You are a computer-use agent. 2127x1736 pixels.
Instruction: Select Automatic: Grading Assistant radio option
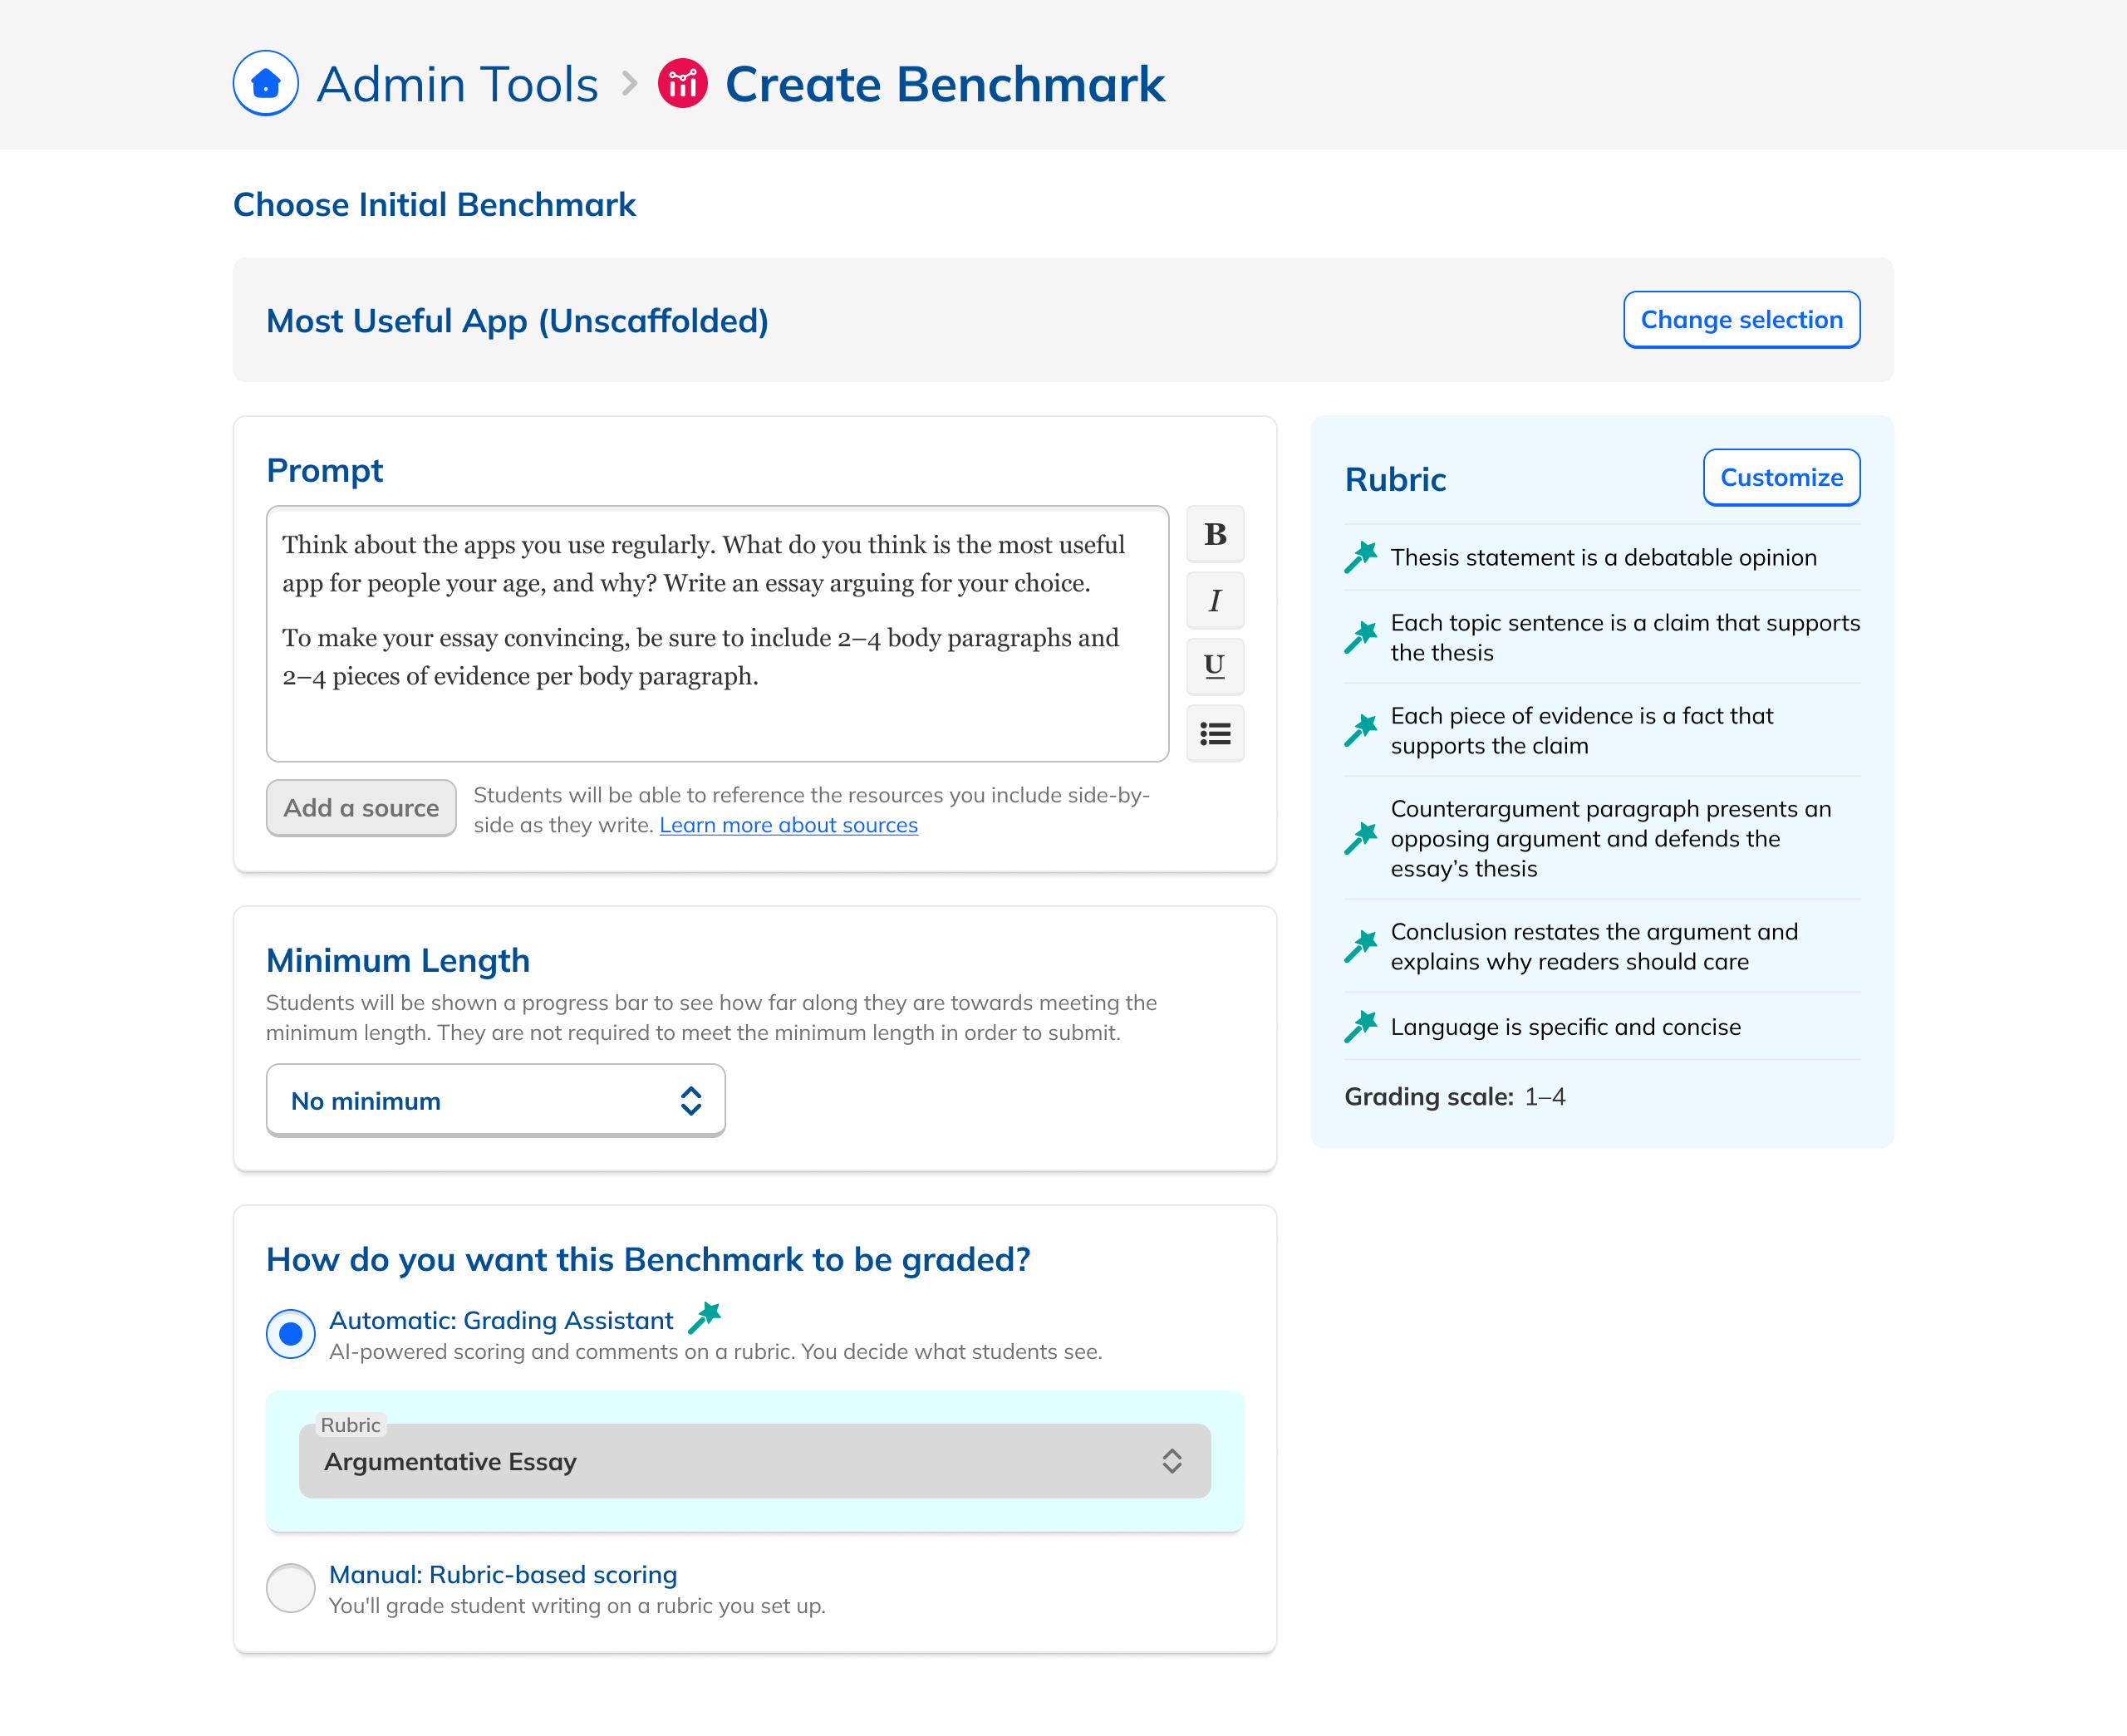click(291, 1334)
